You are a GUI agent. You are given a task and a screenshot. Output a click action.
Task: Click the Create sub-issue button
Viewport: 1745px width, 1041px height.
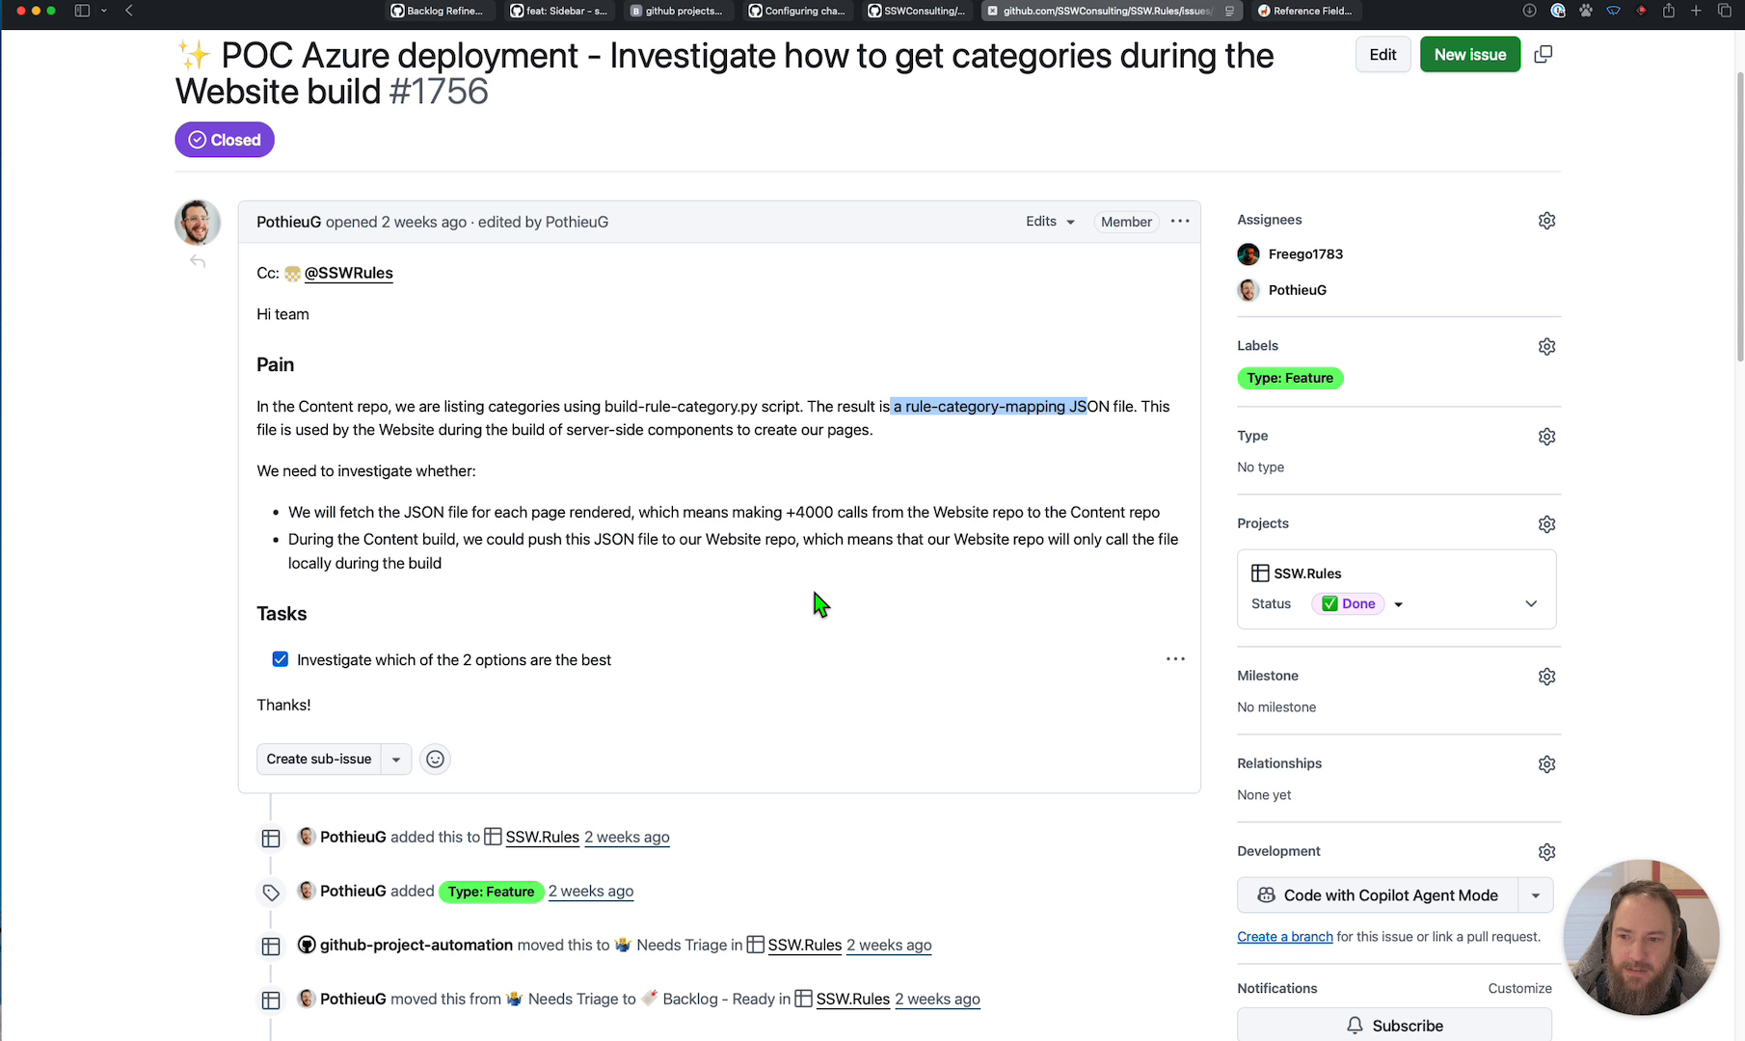[319, 760]
